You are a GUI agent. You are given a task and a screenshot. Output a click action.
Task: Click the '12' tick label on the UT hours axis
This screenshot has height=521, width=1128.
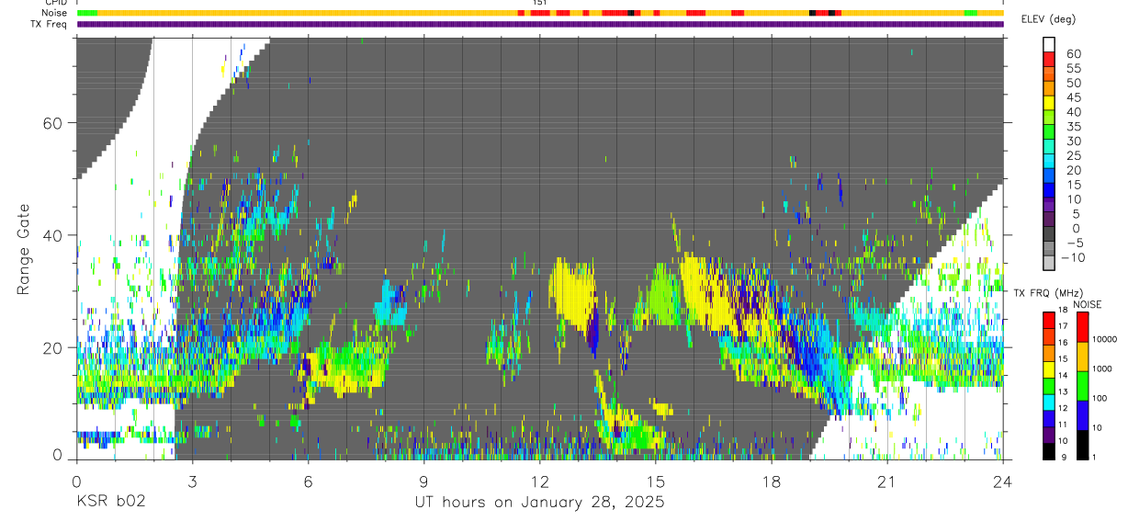pyautogui.click(x=539, y=481)
